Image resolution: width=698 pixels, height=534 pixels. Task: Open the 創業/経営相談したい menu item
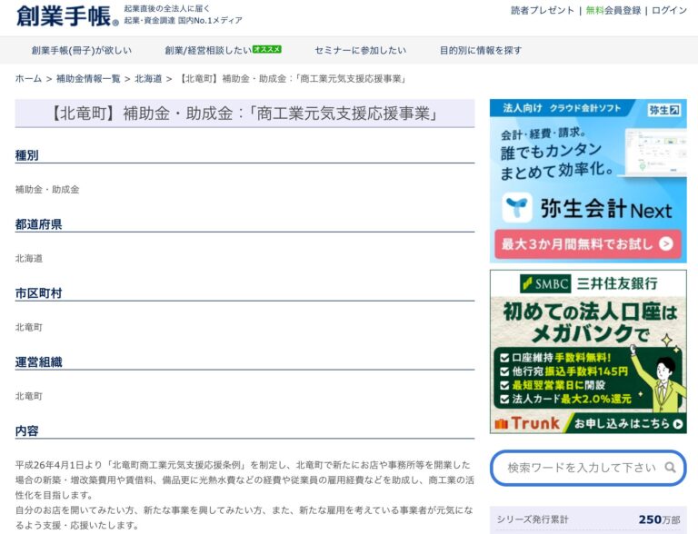208,51
